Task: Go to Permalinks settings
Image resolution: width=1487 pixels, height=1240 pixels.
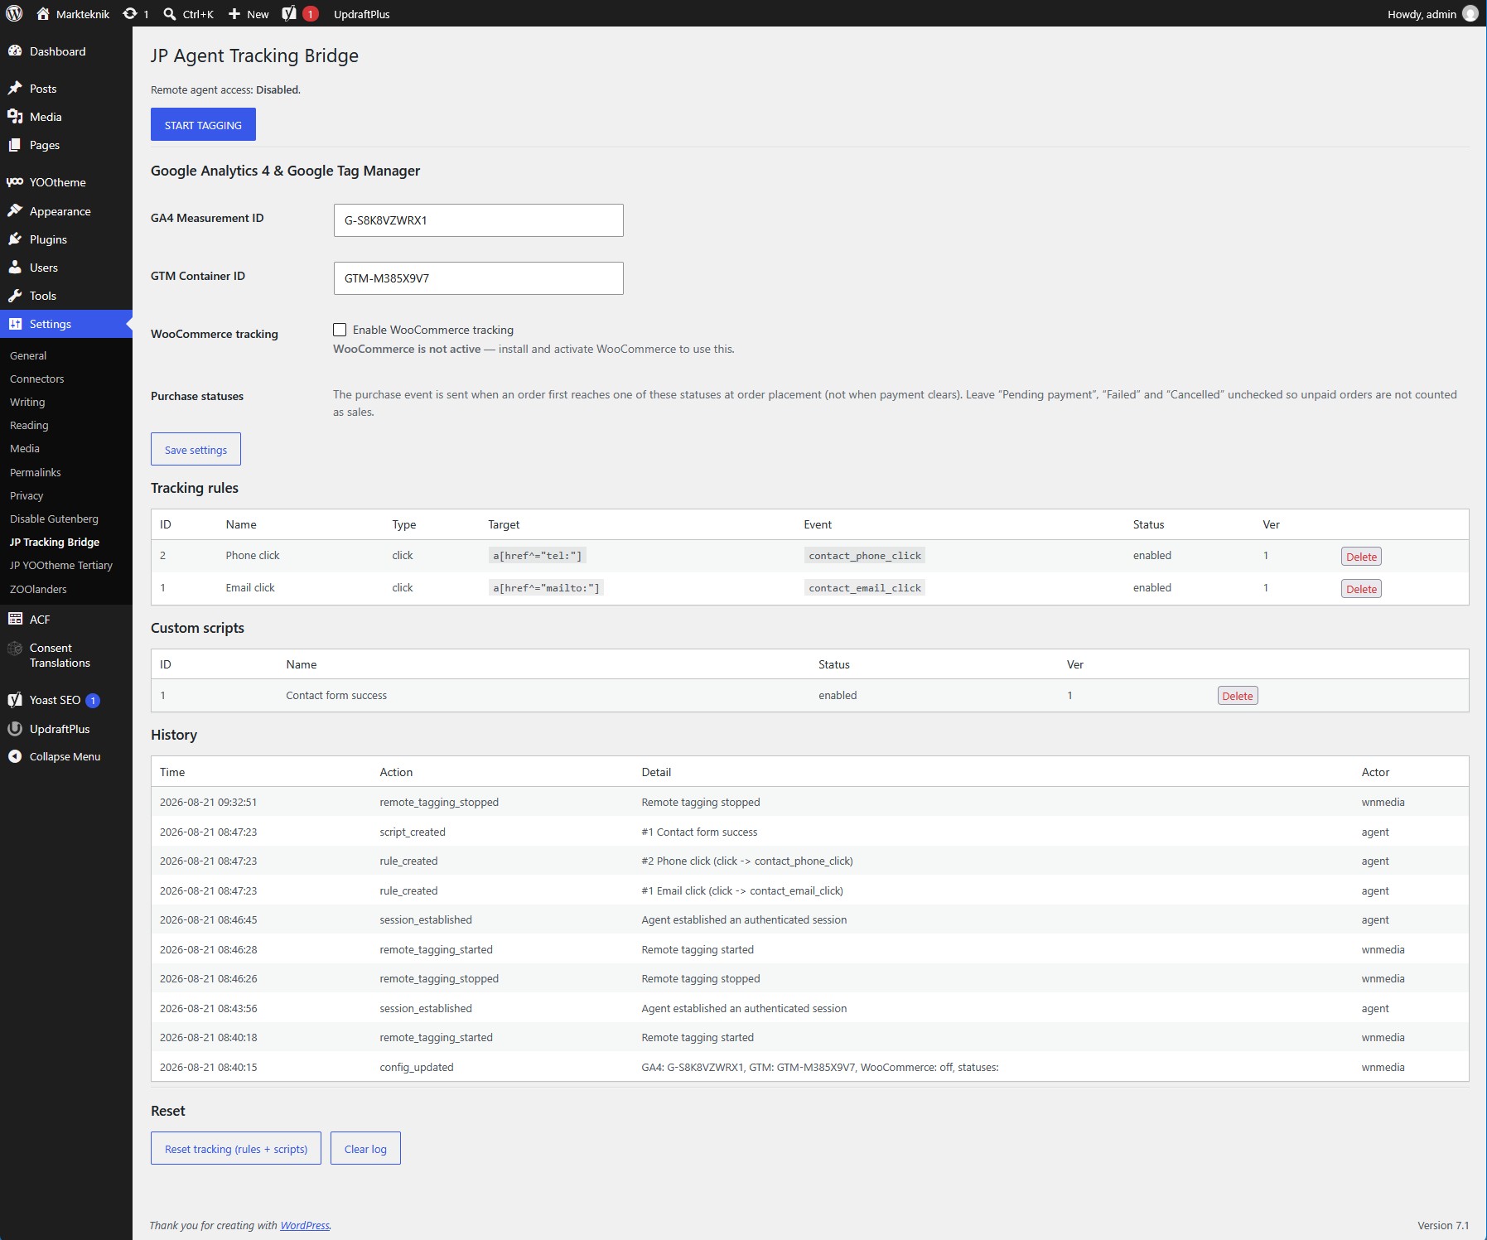Action: (36, 472)
